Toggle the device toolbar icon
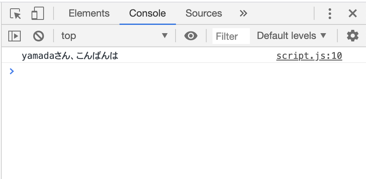The width and height of the screenshot is (366, 179). tap(38, 13)
